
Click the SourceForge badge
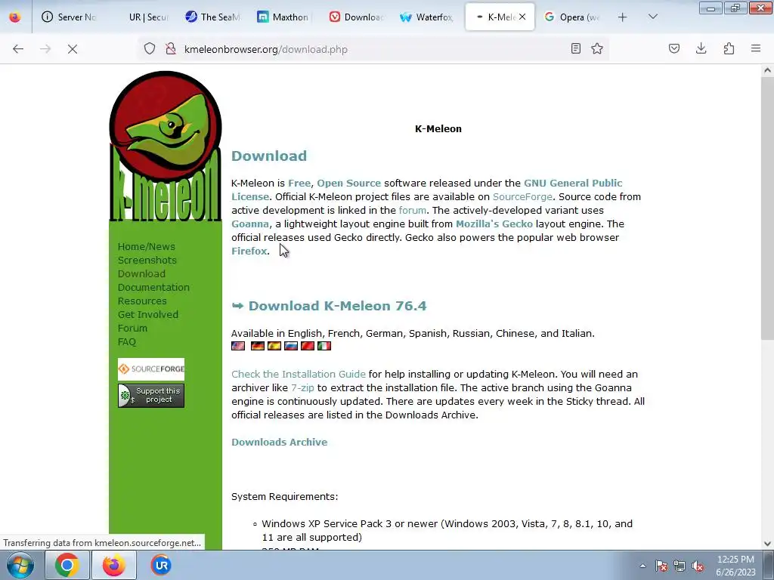(151, 369)
